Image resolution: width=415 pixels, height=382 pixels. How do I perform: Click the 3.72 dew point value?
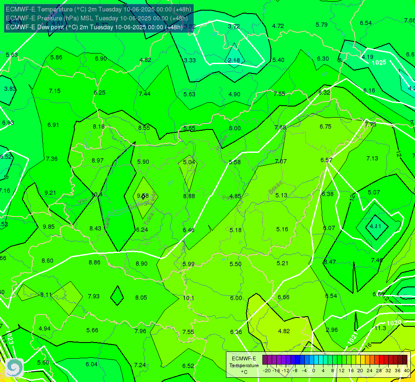coord(234,26)
